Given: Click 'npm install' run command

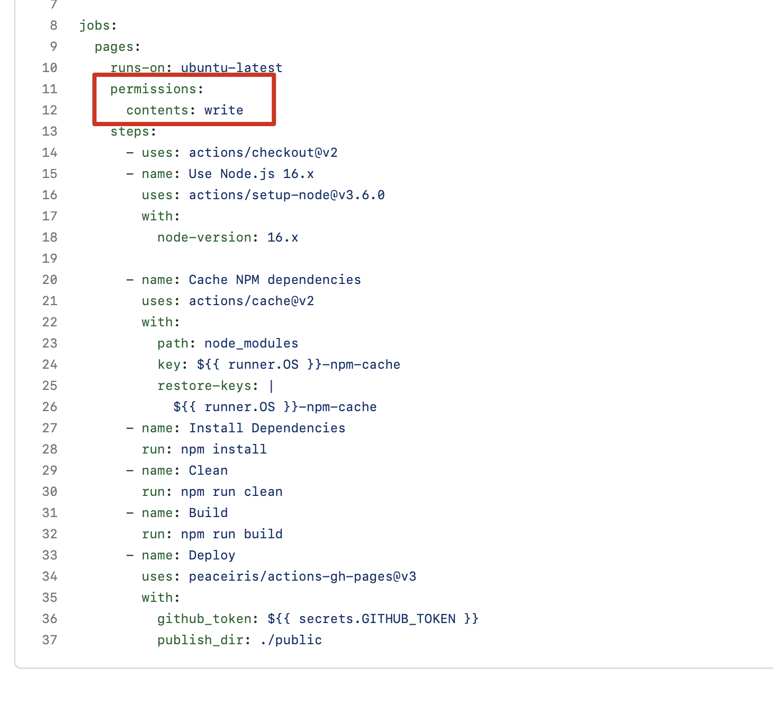Looking at the screenshot, I should click(x=223, y=449).
